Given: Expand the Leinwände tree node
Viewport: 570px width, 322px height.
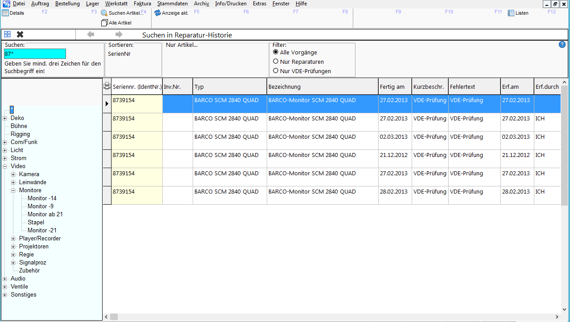Looking at the screenshot, I should tap(13, 182).
